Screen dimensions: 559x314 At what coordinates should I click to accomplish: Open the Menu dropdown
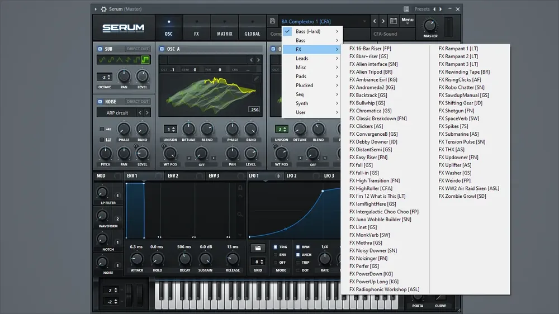click(x=407, y=21)
